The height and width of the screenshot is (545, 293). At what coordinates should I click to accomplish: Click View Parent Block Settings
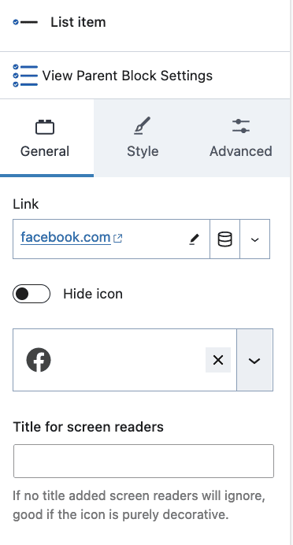(128, 76)
